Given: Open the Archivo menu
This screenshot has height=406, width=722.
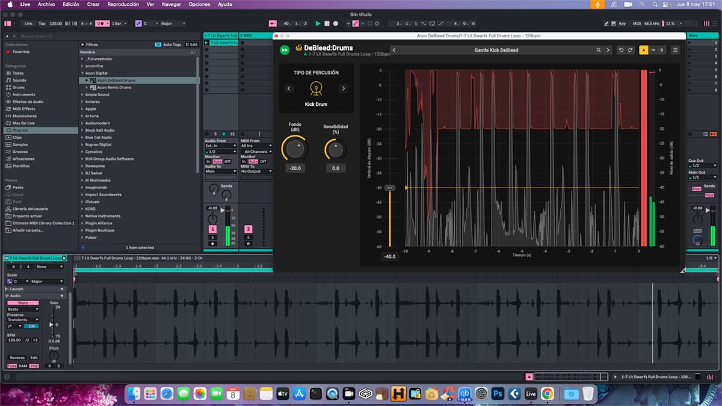Looking at the screenshot, I should click(46, 4).
